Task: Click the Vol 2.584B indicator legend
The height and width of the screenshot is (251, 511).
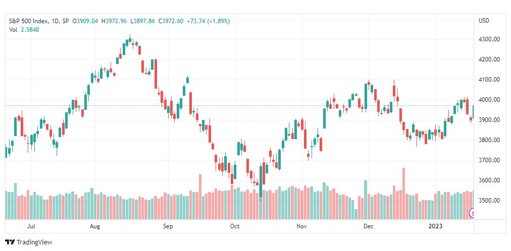Action: coord(24,30)
